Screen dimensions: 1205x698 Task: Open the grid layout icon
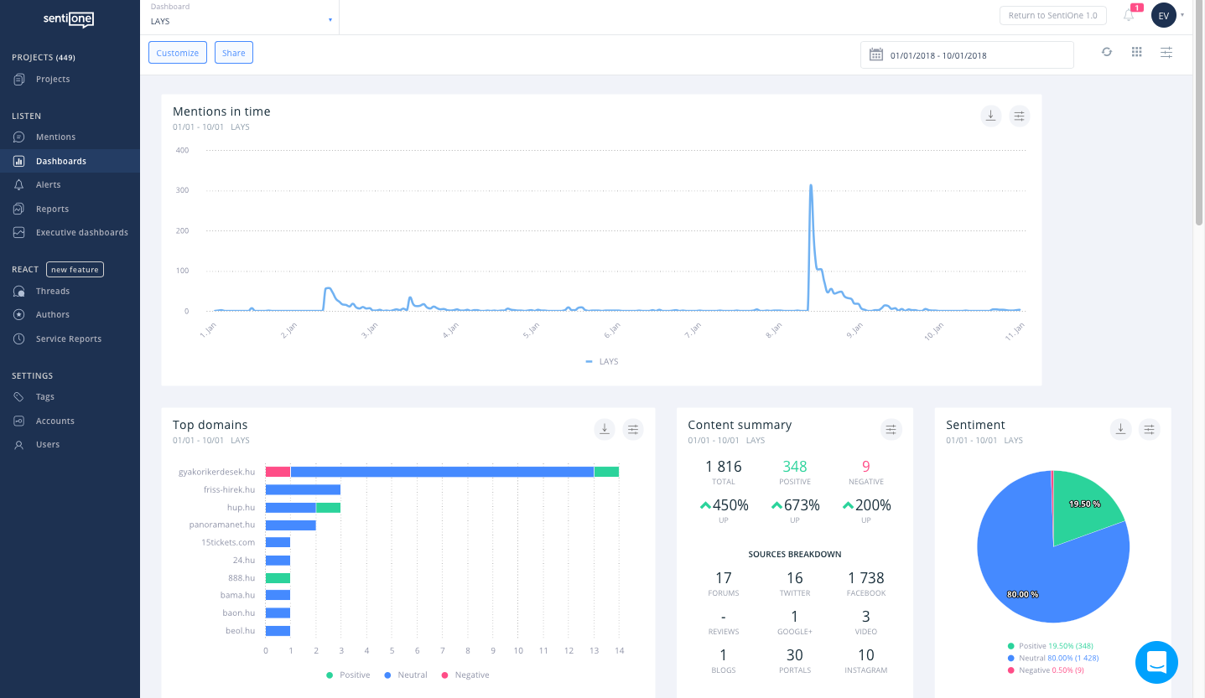tap(1136, 52)
